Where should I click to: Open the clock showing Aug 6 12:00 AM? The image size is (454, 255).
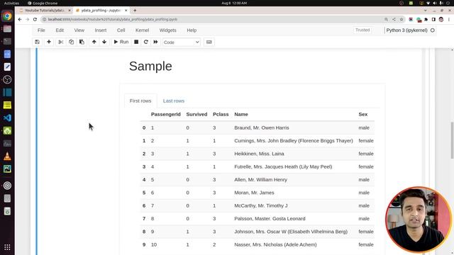pos(234,3)
